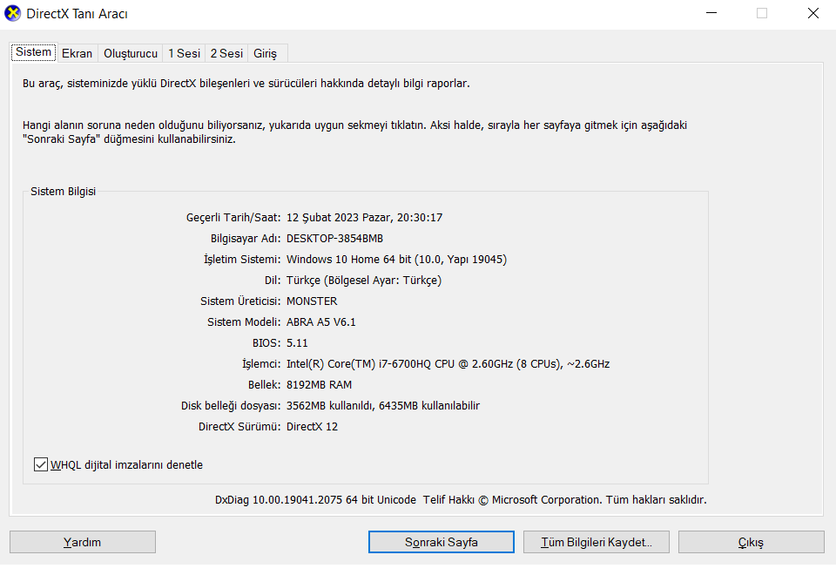
Task: Select the Sistem tab
Action: (x=34, y=51)
